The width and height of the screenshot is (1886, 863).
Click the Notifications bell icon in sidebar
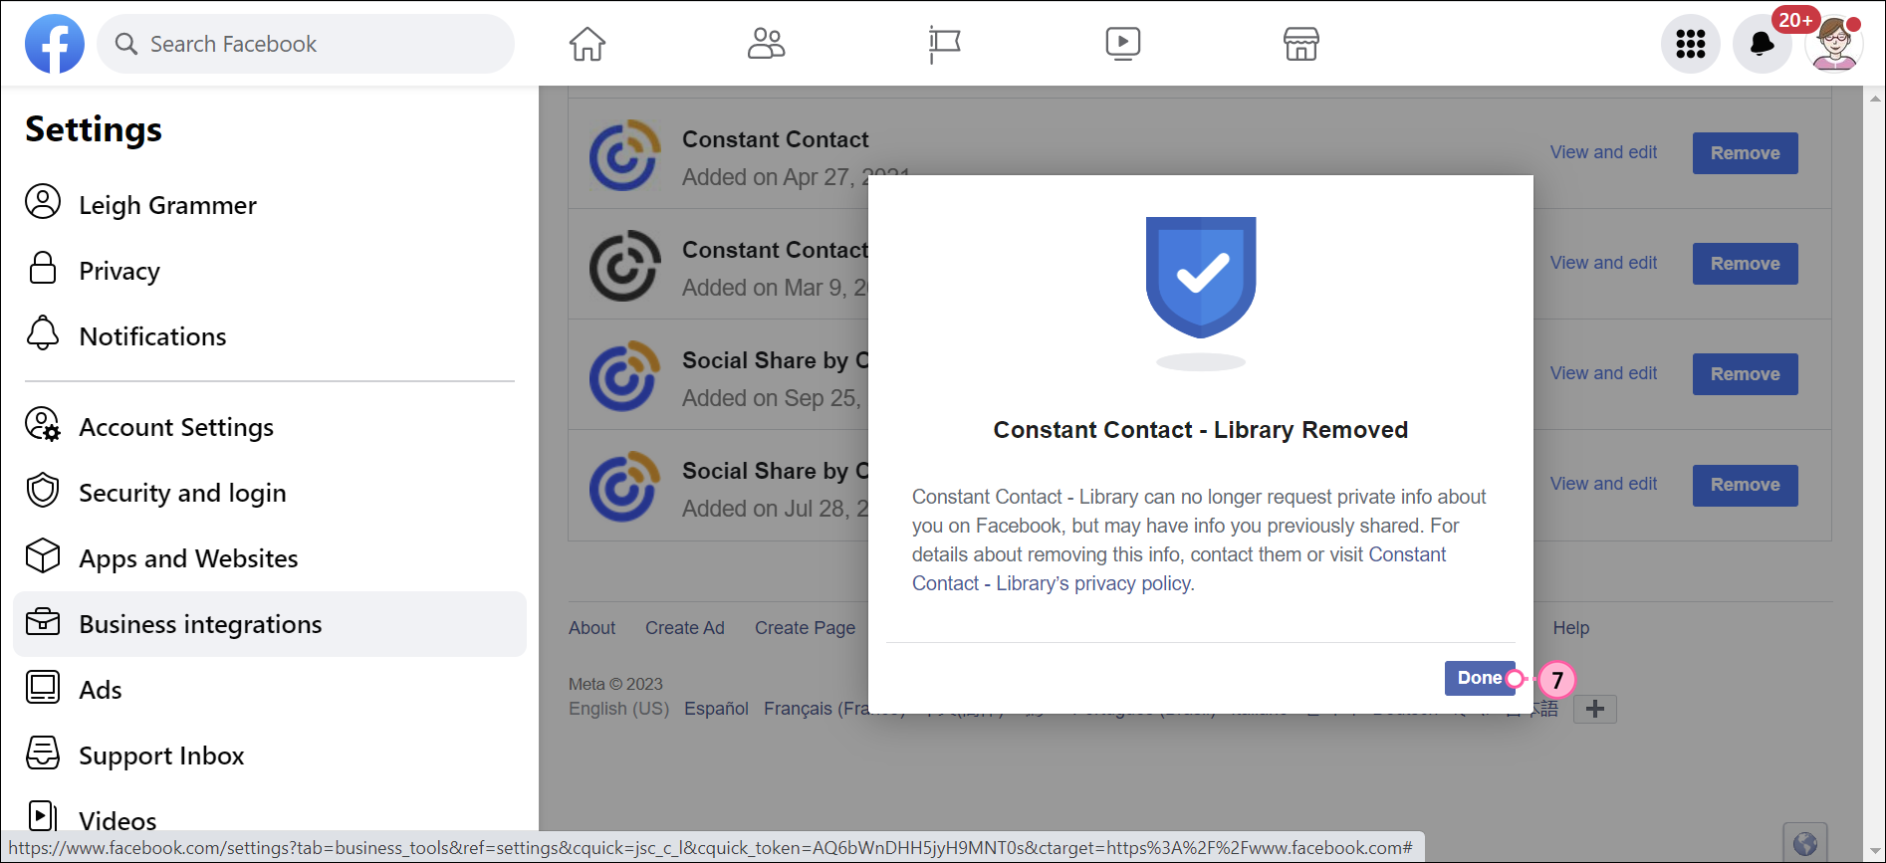coord(43,332)
